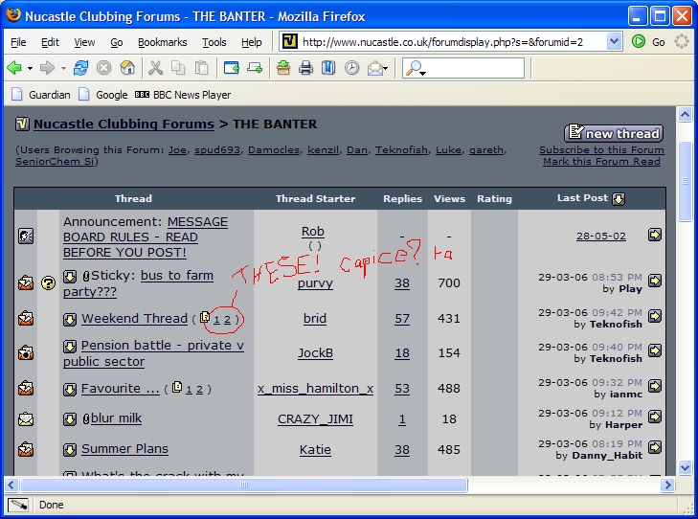Screen dimensions: 698x519
Task: Click the Print icon in the toolbar
Action: click(305, 68)
